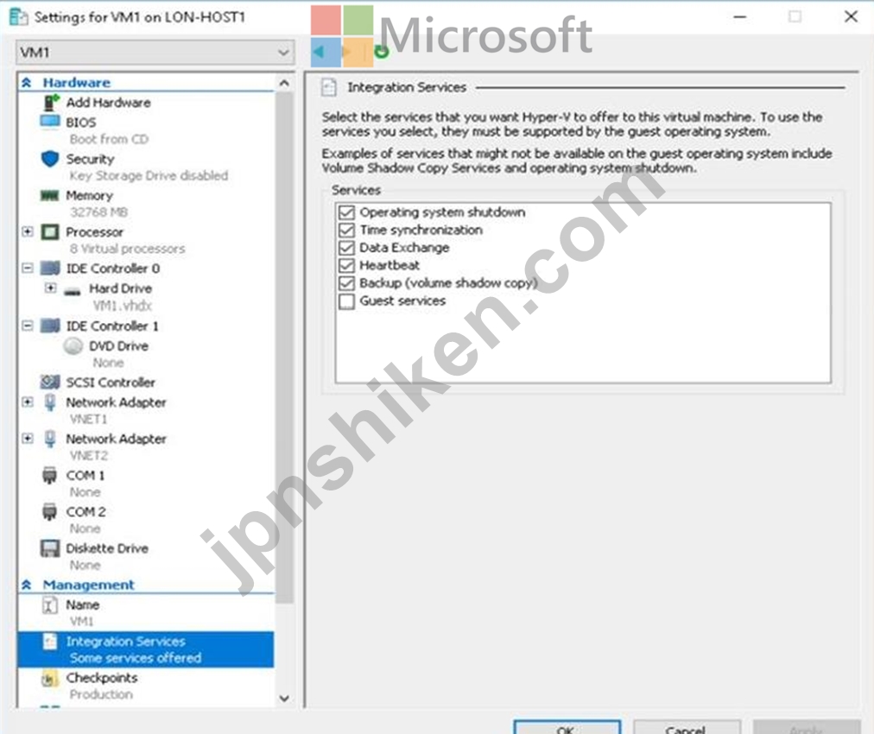
Task: Click 'Some services offered' status text
Action: [136, 658]
